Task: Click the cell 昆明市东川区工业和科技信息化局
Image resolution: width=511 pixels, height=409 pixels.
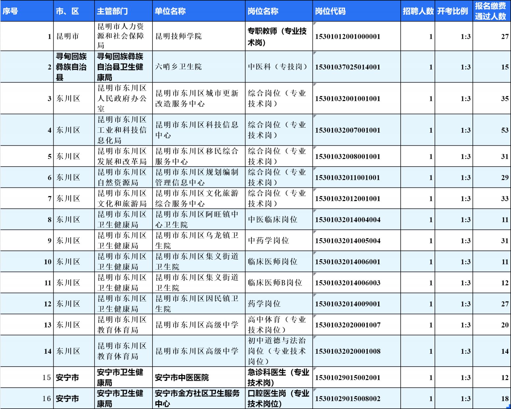Action: point(123,130)
